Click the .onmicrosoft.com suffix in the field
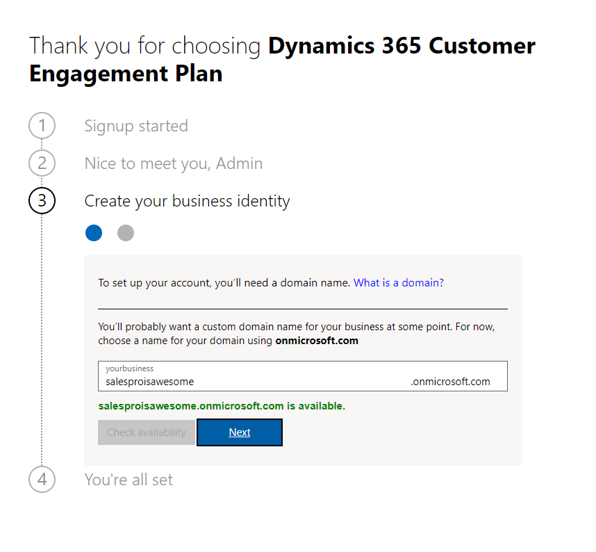The width and height of the screenshot is (596, 552). (x=450, y=382)
